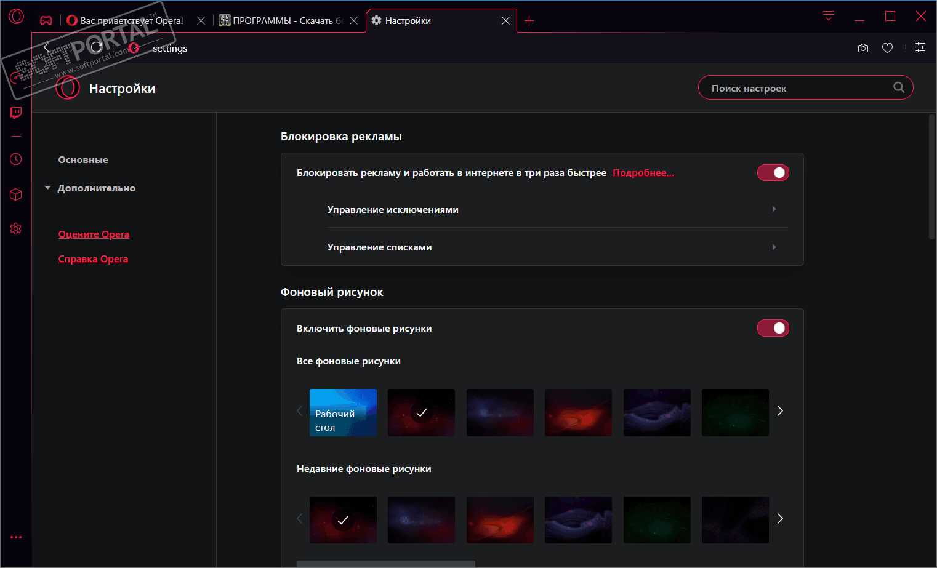This screenshot has width=937, height=568.
Task: Pick dark green wallpaper in 'Недавние фоновые рисунки'
Action: point(657,520)
